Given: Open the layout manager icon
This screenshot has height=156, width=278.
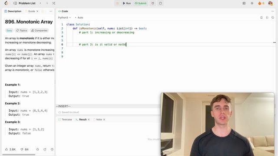Looking at the screenshot, I should (244, 3).
